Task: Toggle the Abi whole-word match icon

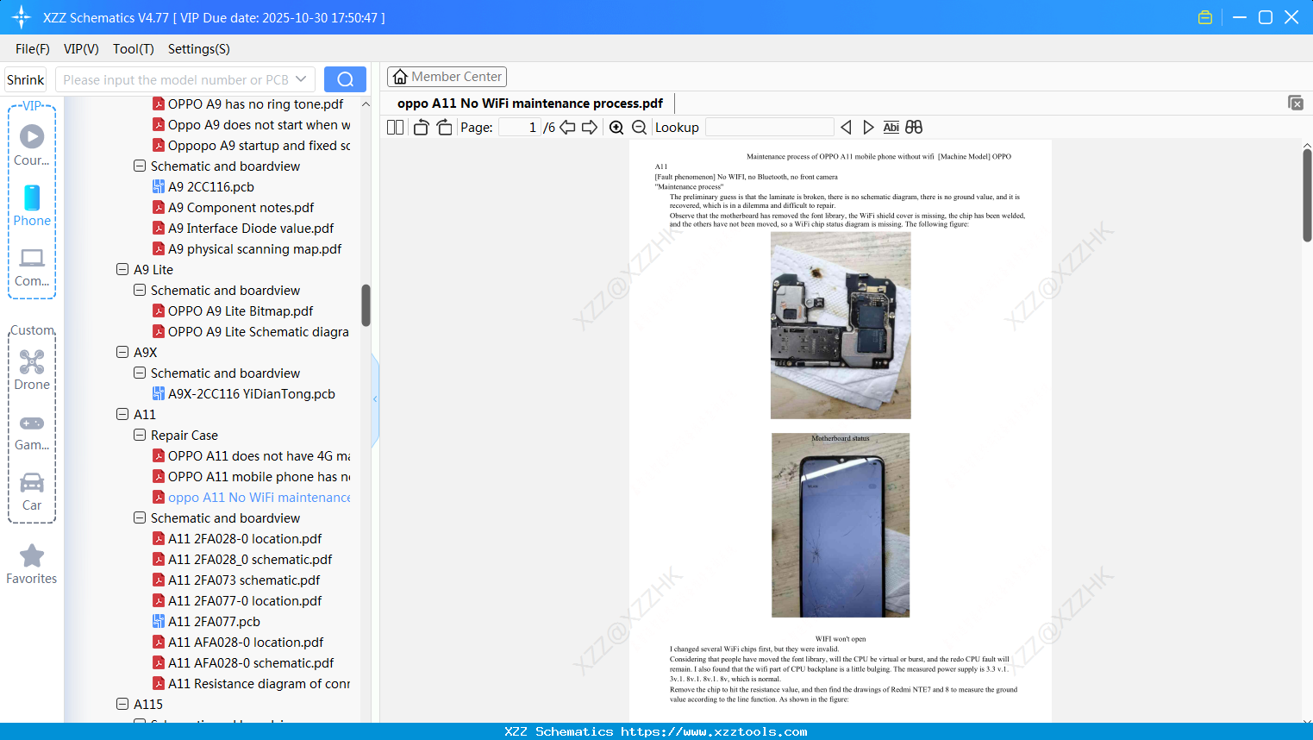Action: [891, 128]
